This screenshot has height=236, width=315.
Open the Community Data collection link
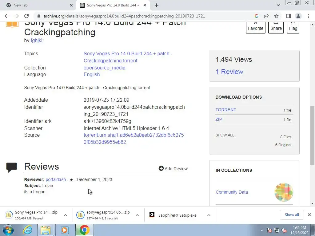[x=232, y=192]
